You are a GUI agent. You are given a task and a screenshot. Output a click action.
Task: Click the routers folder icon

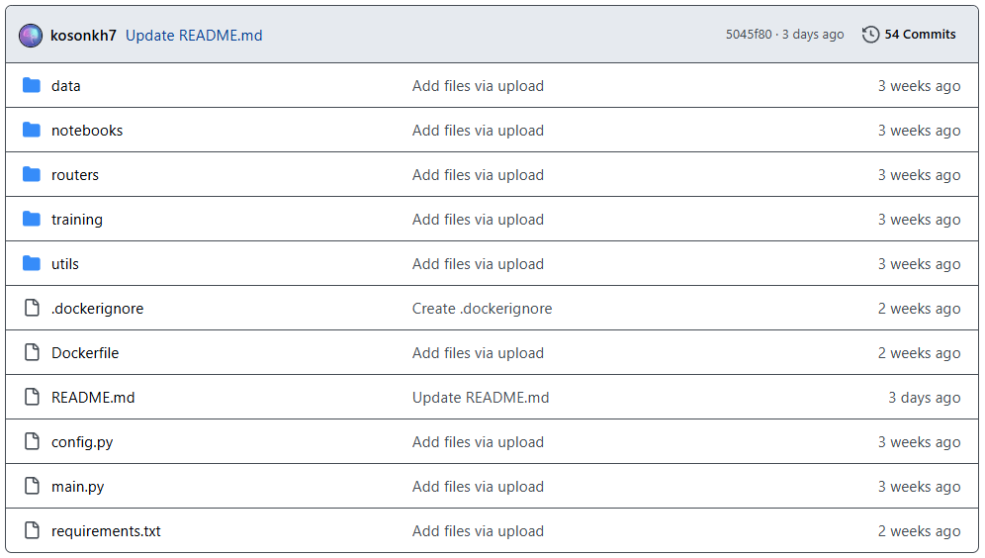[32, 175]
